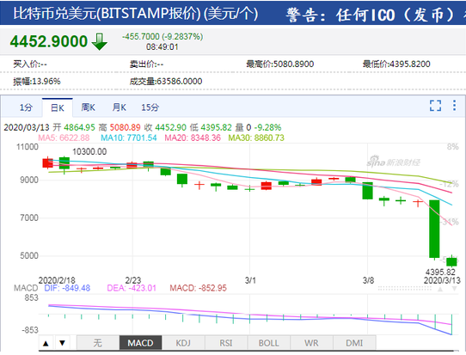Click the large green candle before 3/13
Image resolution: width=466 pixels, height=355 pixels.
point(434,229)
